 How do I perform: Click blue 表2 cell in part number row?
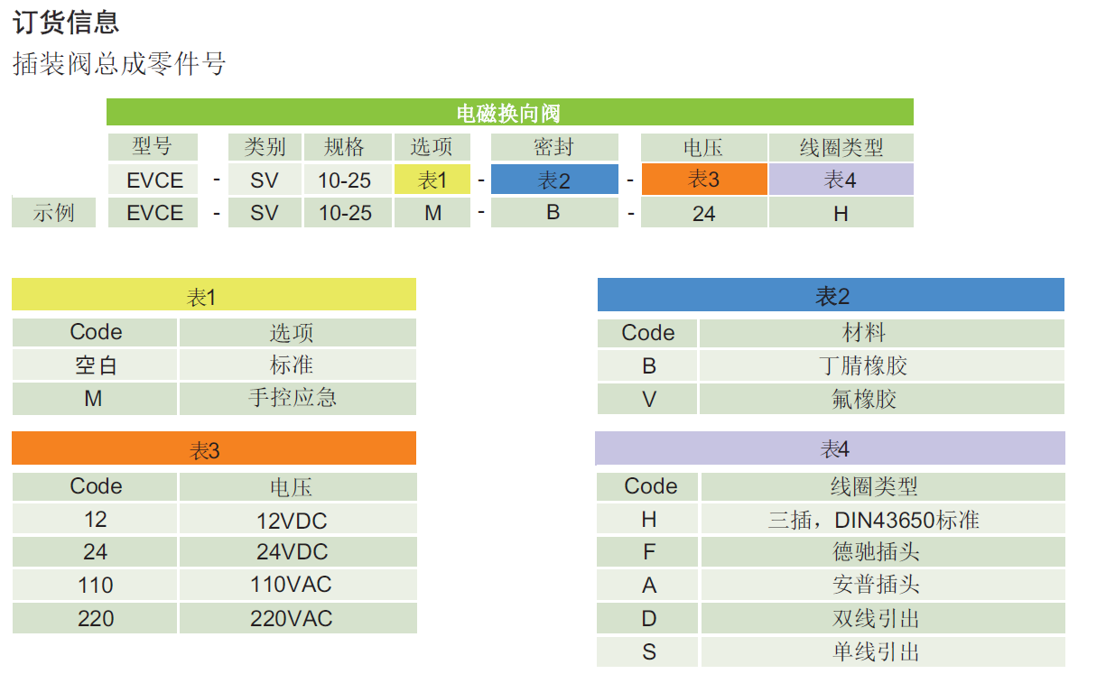554,180
